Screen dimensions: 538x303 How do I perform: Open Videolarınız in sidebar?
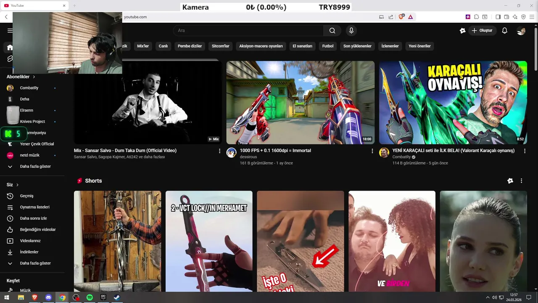click(32, 241)
